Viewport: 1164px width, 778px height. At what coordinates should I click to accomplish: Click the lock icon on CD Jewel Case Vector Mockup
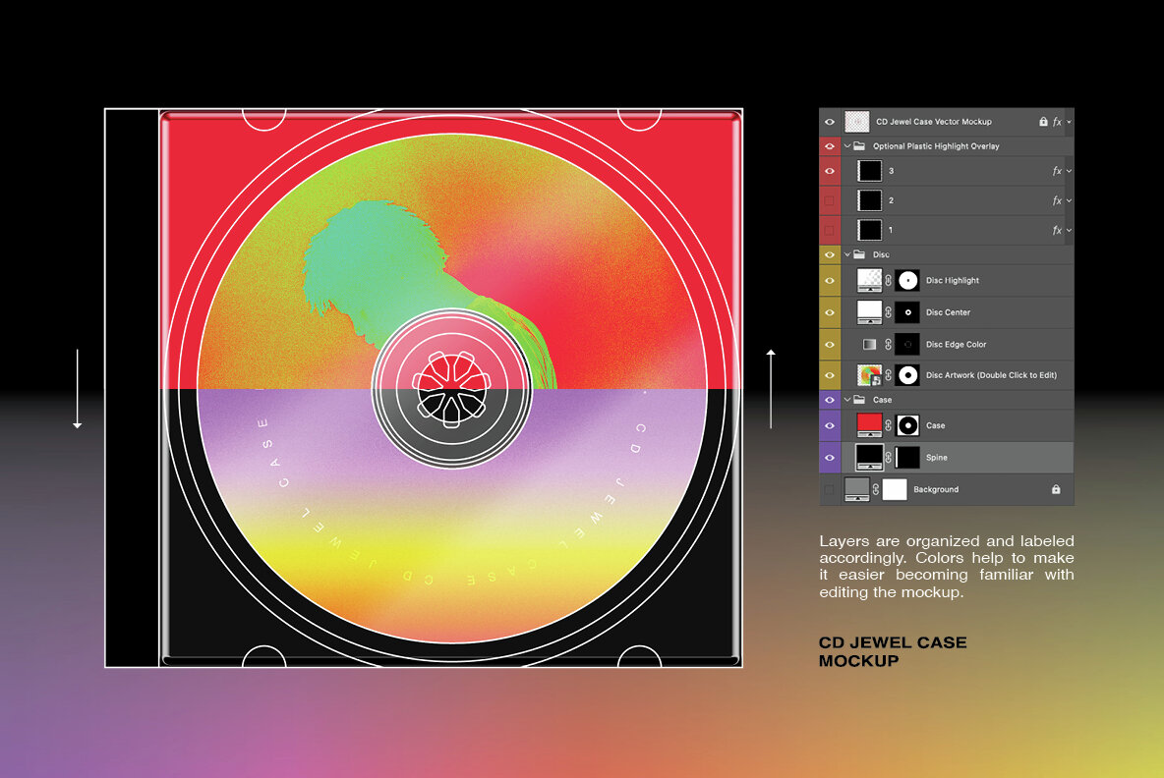[x=1044, y=122]
